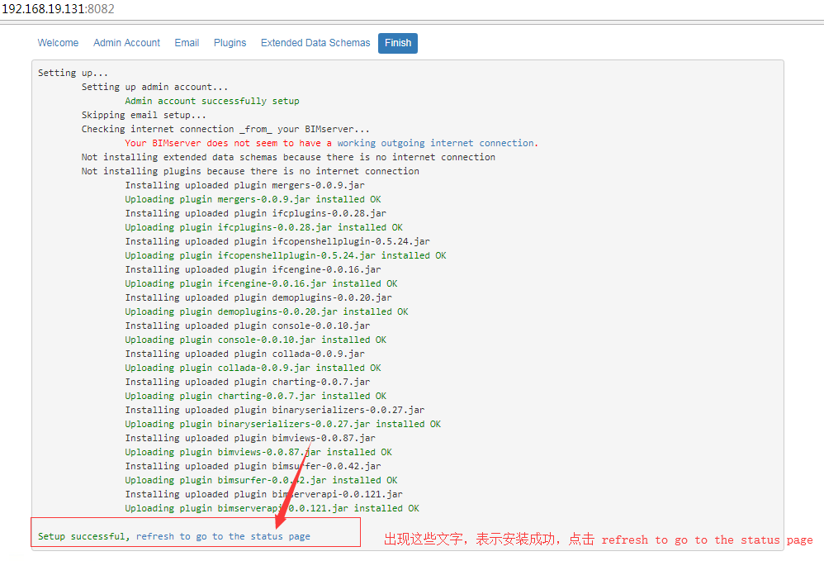
Task: Click the refresh to status page link
Action: click(223, 536)
